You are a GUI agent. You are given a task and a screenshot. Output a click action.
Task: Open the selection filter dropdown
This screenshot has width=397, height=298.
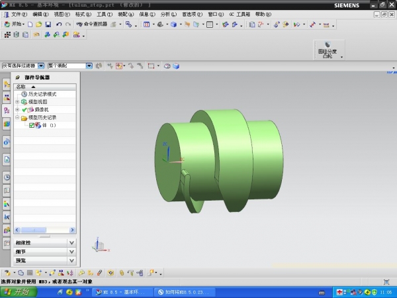(41, 66)
